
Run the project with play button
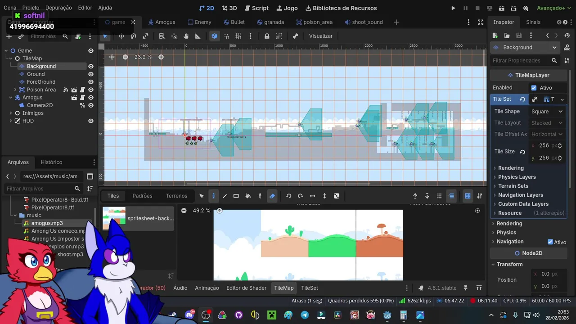(453, 8)
